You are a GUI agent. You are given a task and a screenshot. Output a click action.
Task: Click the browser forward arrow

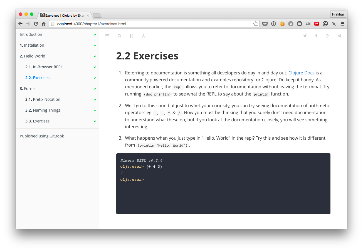(x=28, y=24)
